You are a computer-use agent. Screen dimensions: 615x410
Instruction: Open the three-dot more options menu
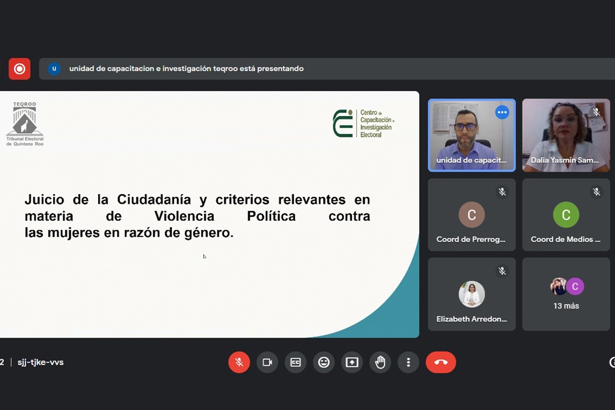click(x=408, y=363)
